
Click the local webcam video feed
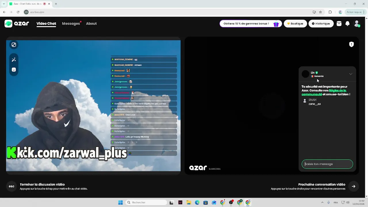point(93,106)
